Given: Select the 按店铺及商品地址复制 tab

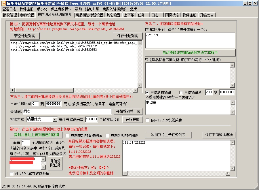Looking at the screenshot, I should pyautogui.click(x=55, y=15).
